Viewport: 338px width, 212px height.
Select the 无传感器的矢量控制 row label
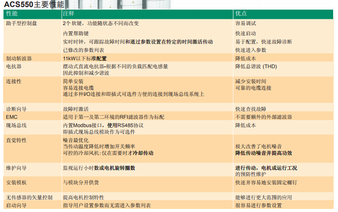click(x=30, y=197)
